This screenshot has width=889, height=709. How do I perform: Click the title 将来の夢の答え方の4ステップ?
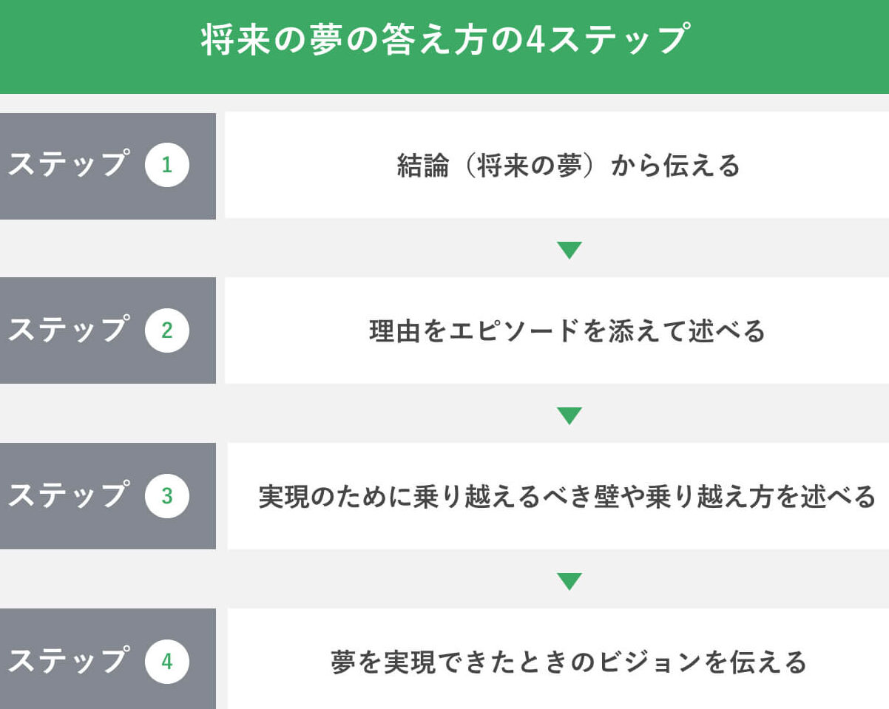(444, 40)
